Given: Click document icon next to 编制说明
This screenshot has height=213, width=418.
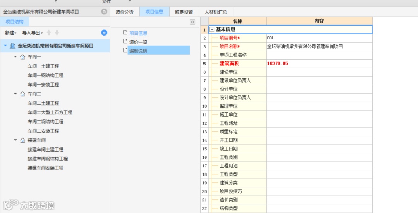Looking at the screenshot, I should [x=125, y=50].
